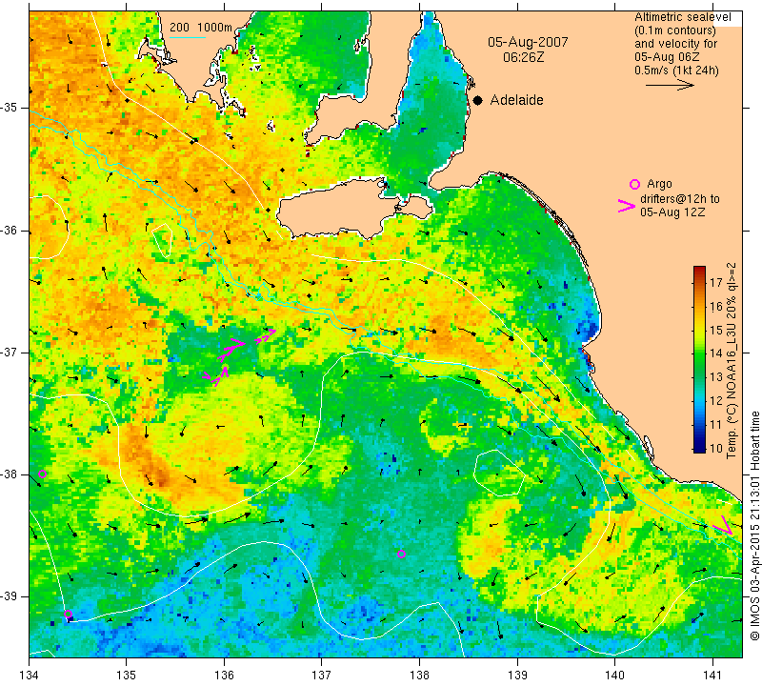Click the Argo float marker near 134.4E 39.1S

tap(68, 614)
